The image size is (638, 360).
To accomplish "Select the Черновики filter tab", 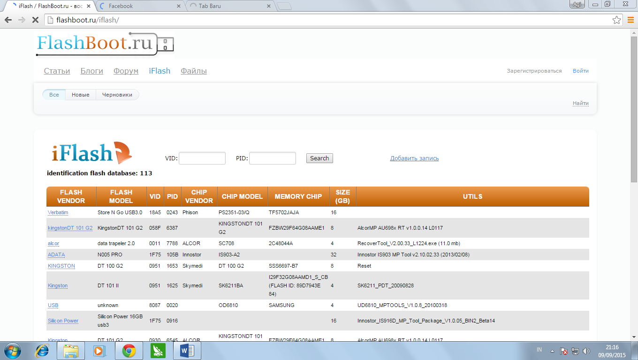I will coord(117,95).
